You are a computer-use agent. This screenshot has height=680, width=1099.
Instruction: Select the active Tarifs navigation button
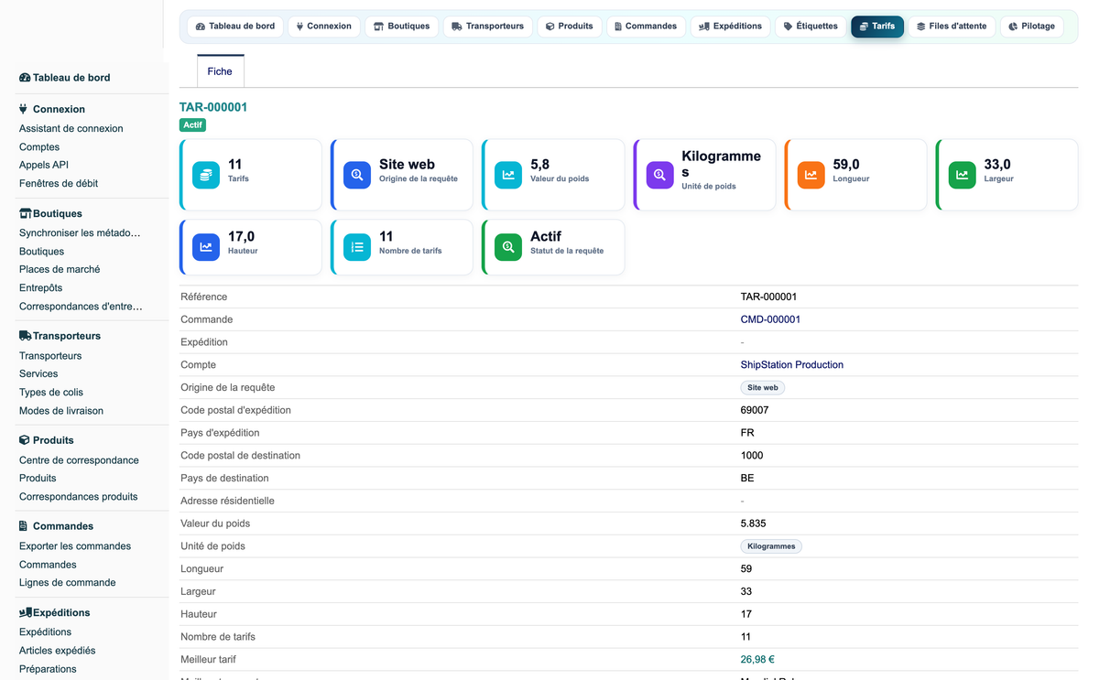877,27
